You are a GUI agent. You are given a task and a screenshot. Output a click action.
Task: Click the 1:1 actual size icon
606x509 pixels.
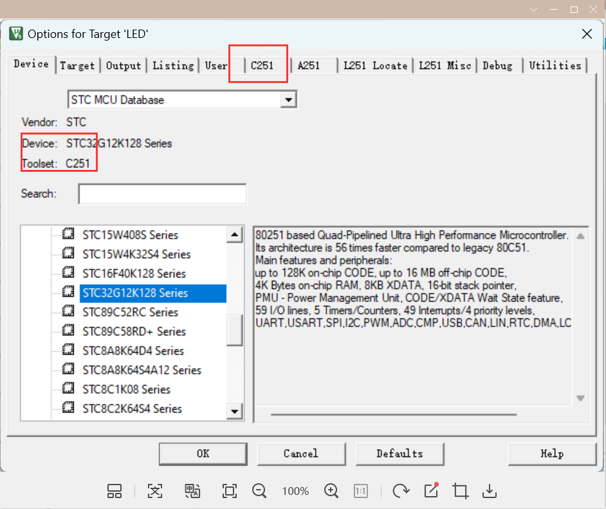point(361,491)
